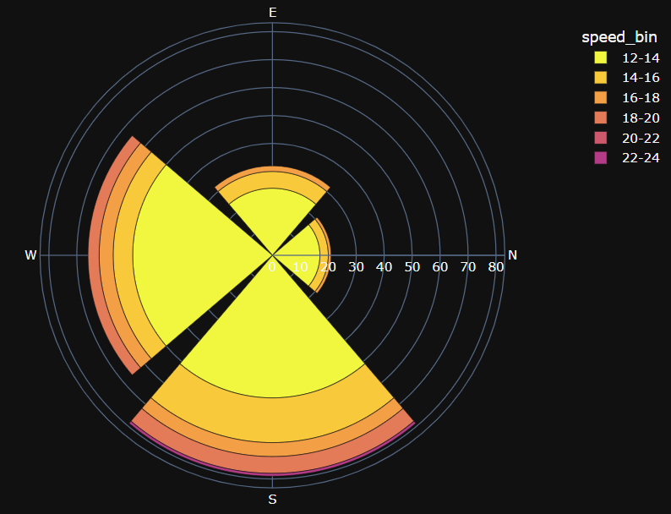This screenshot has height=514, width=671.
Task: Click the radial axis tick label 50
Action: (x=412, y=267)
